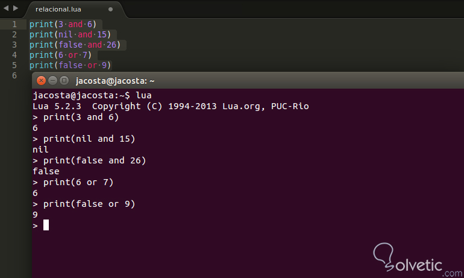Close the jacosta terminal window

42,80
